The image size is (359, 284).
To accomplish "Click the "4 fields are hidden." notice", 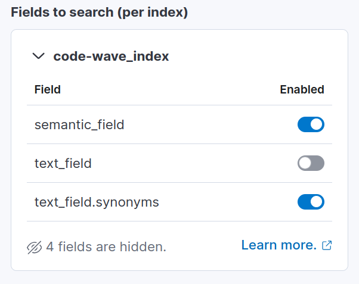I will pyautogui.click(x=106, y=246).
